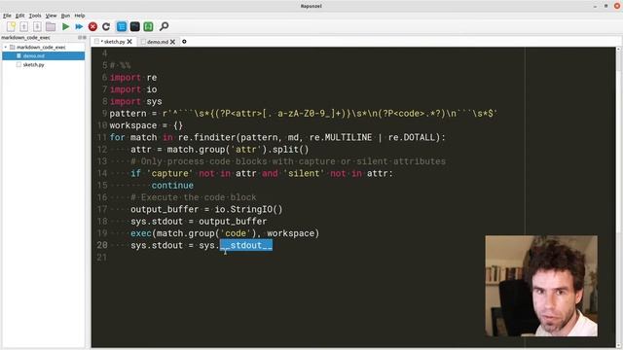Screen dimensions: 623x350
Task: Click the 'import io' line
Action: (133, 89)
